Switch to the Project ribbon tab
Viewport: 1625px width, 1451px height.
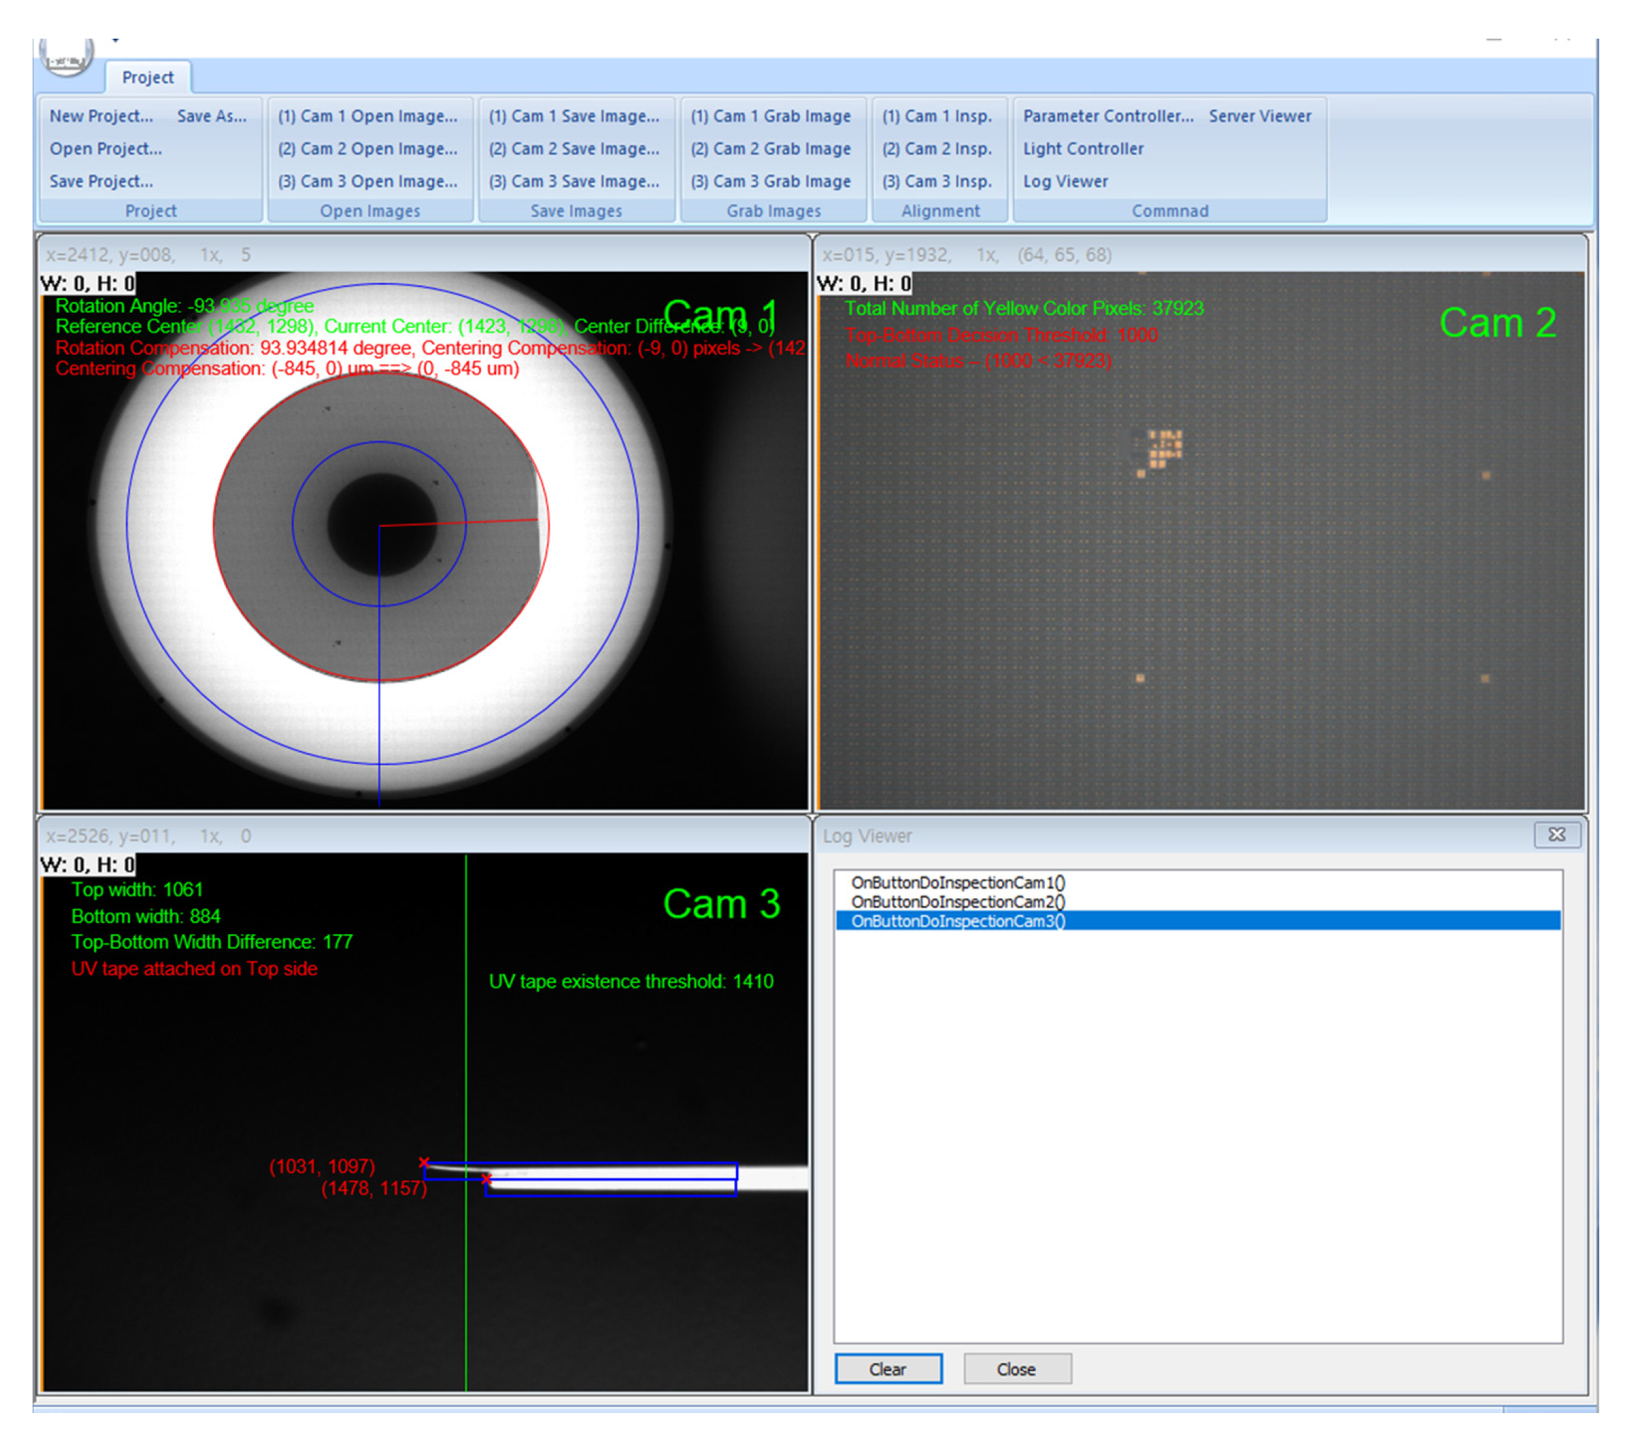(147, 77)
